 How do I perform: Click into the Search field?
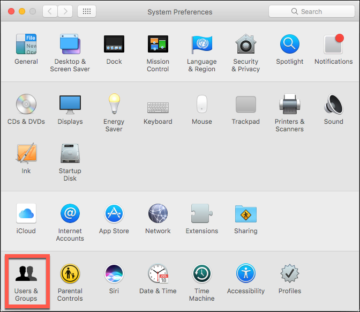[x=311, y=11]
